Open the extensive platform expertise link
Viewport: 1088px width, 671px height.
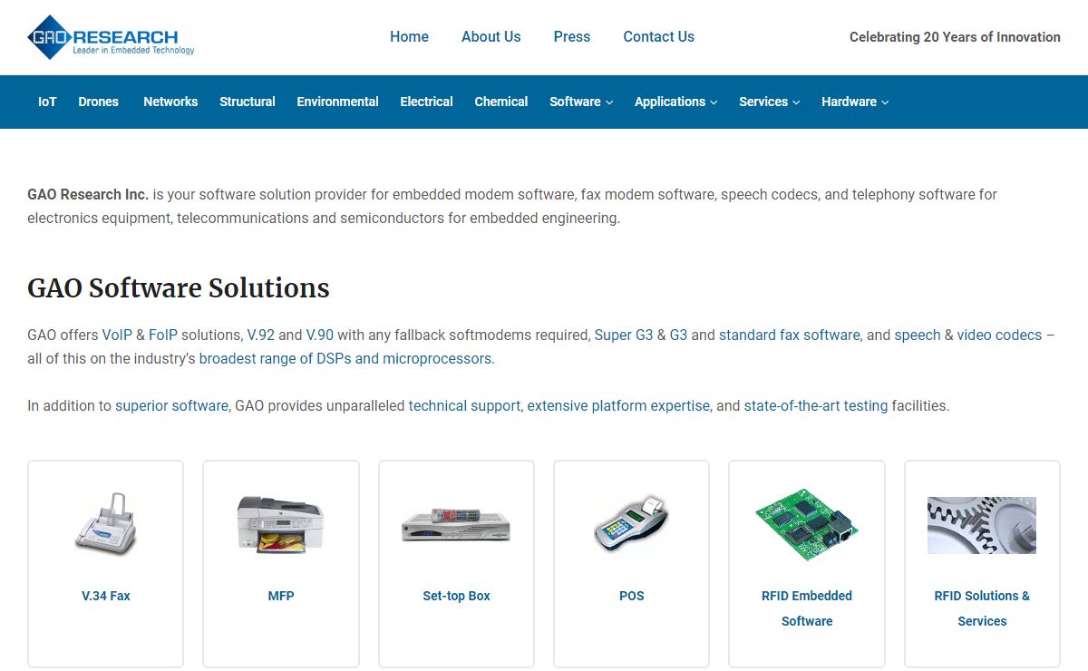pos(618,405)
